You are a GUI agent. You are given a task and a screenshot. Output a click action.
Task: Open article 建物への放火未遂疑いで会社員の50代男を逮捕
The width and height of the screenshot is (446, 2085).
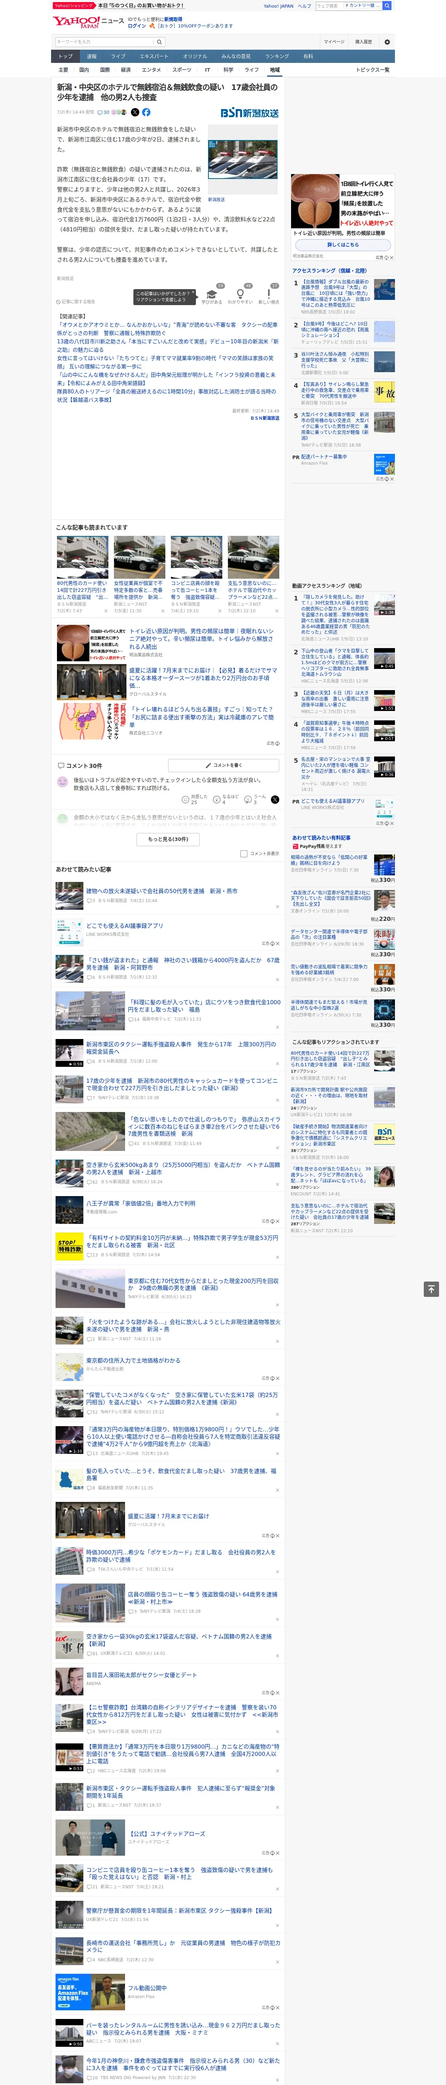pyautogui.click(x=162, y=891)
